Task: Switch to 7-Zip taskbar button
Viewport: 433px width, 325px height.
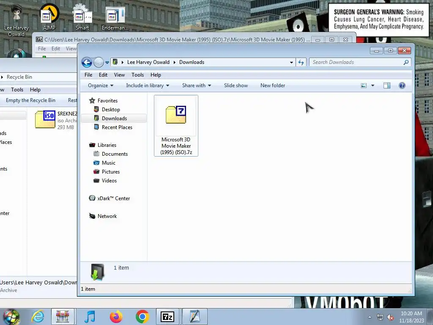Action: (x=167, y=317)
